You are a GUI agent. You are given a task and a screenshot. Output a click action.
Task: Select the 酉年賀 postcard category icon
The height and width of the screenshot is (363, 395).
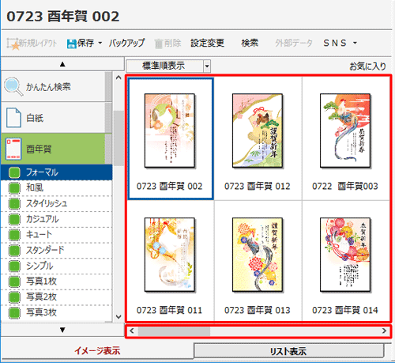pyautogui.click(x=13, y=149)
